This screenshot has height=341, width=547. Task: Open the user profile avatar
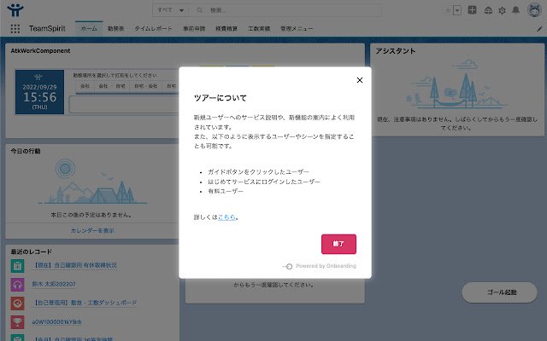click(534, 10)
